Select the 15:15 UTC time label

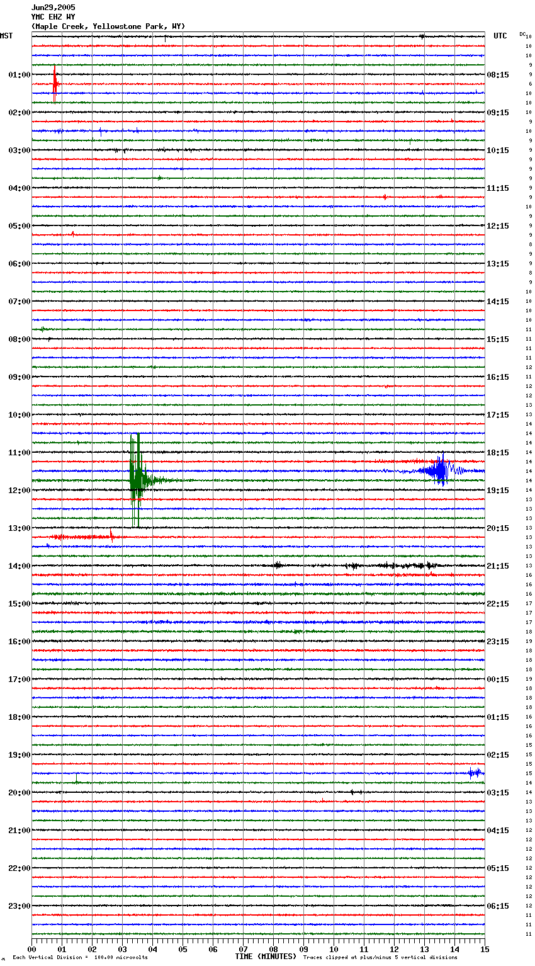point(498,339)
